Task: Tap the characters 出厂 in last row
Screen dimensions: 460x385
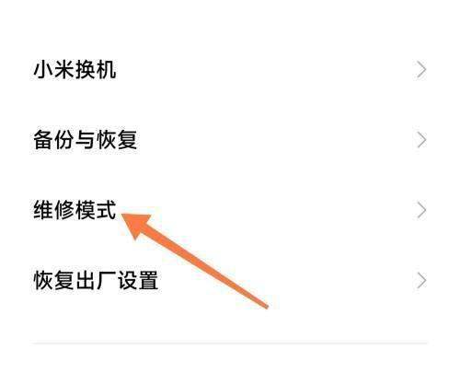Action: click(x=96, y=280)
